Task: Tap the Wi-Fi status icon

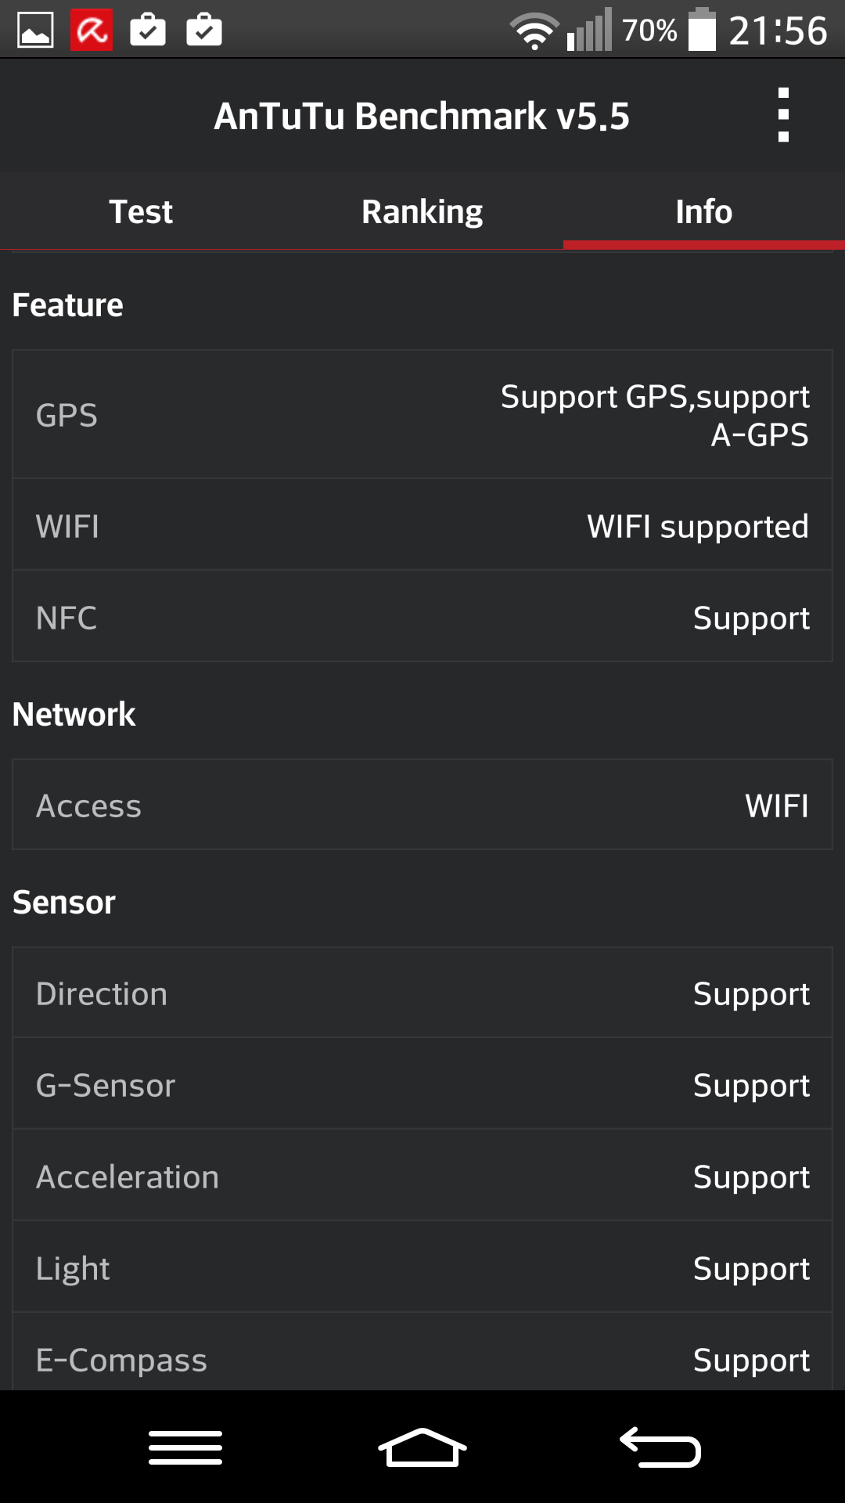Action: tap(534, 31)
